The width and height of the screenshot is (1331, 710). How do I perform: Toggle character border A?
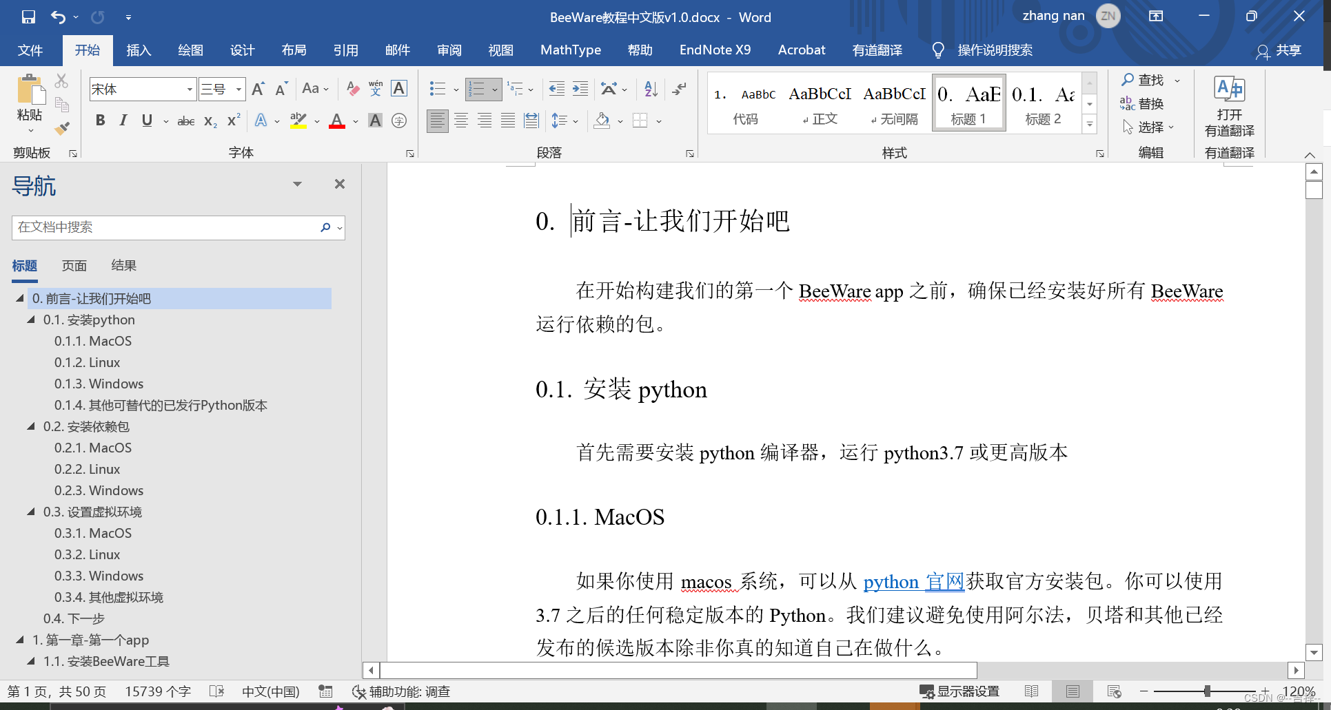click(399, 89)
